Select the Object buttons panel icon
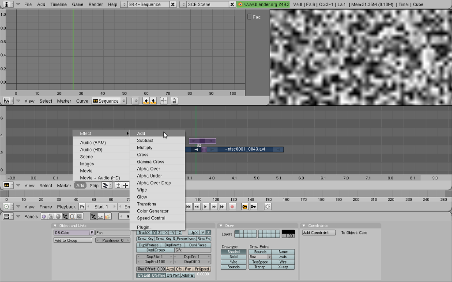This screenshot has height=282, width=452. pyautogui.click(x=65, y=216)
